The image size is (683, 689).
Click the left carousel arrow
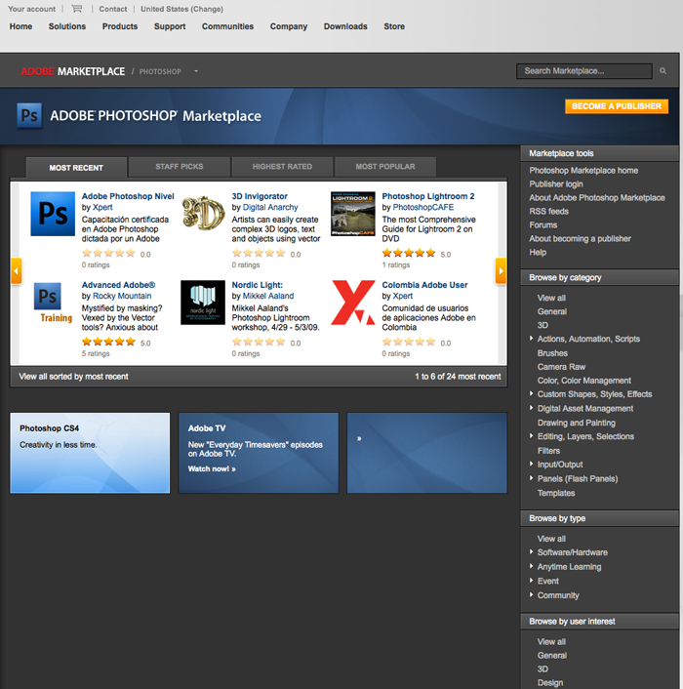(x=17, y=271)
